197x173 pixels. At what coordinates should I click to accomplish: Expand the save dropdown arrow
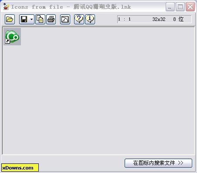(x=31, y=19)
